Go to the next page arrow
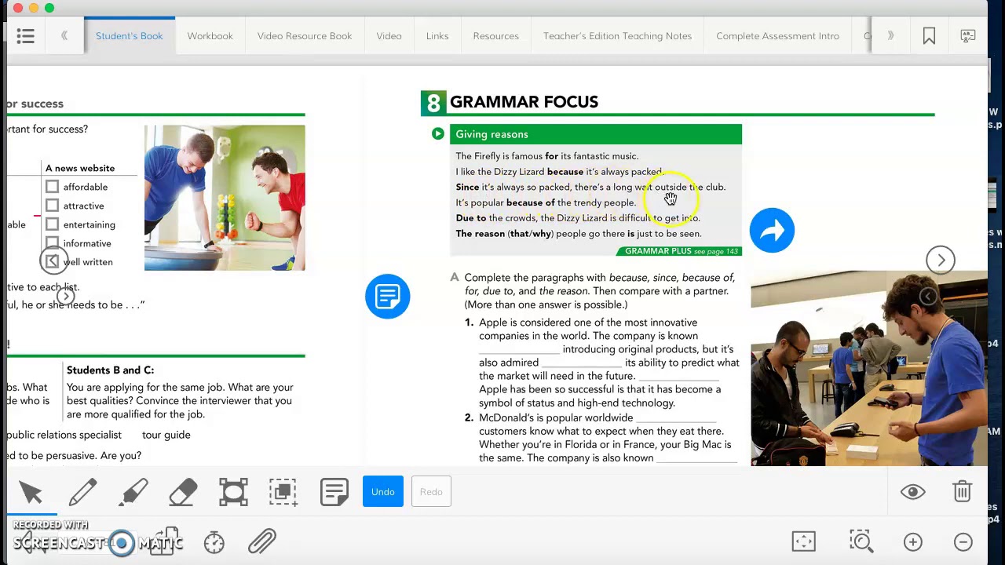Screen dimensions: 1005x565 pos(941,260)
